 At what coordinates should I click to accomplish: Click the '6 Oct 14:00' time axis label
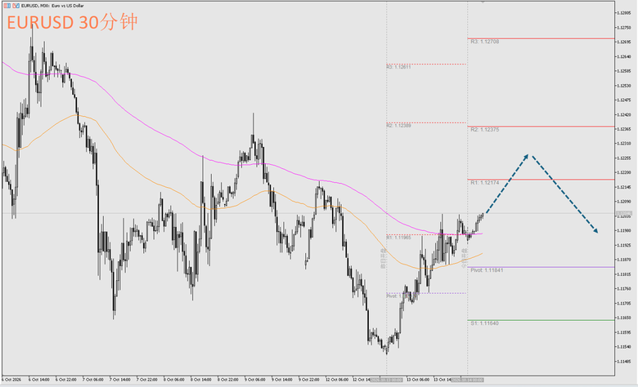pyautogui.click(x=39, y=380)
